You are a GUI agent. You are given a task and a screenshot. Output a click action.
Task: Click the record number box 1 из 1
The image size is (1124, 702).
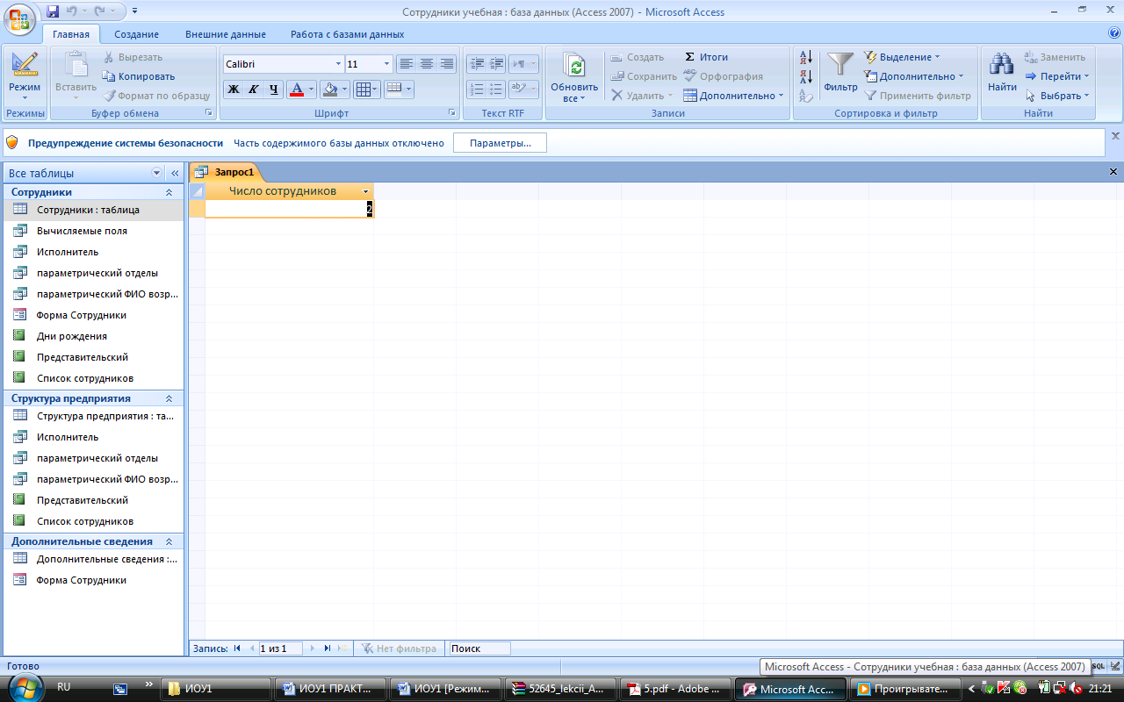(279, 648)
